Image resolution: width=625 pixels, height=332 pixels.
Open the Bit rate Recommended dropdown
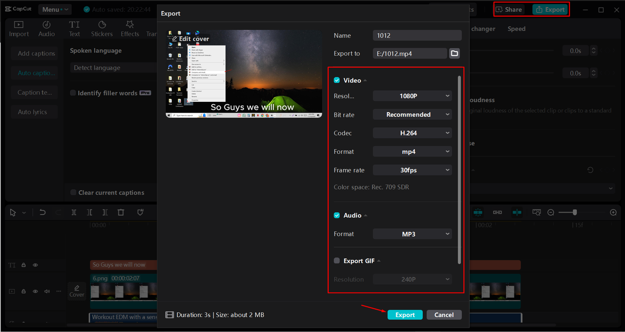413,115
